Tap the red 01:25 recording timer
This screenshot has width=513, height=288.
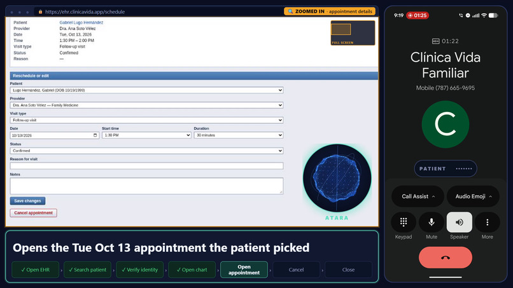pos(418,15)
